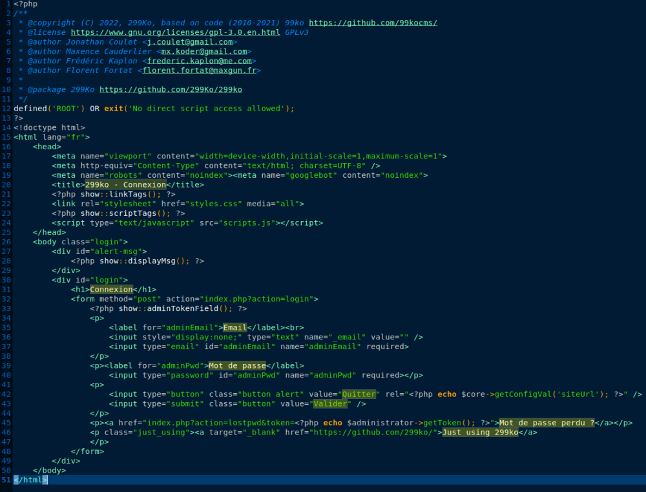Image resolution: width=646 pixels, height=492 pixels.
Task: Click the 'getToken' method call on line 45
Action: 442,423
